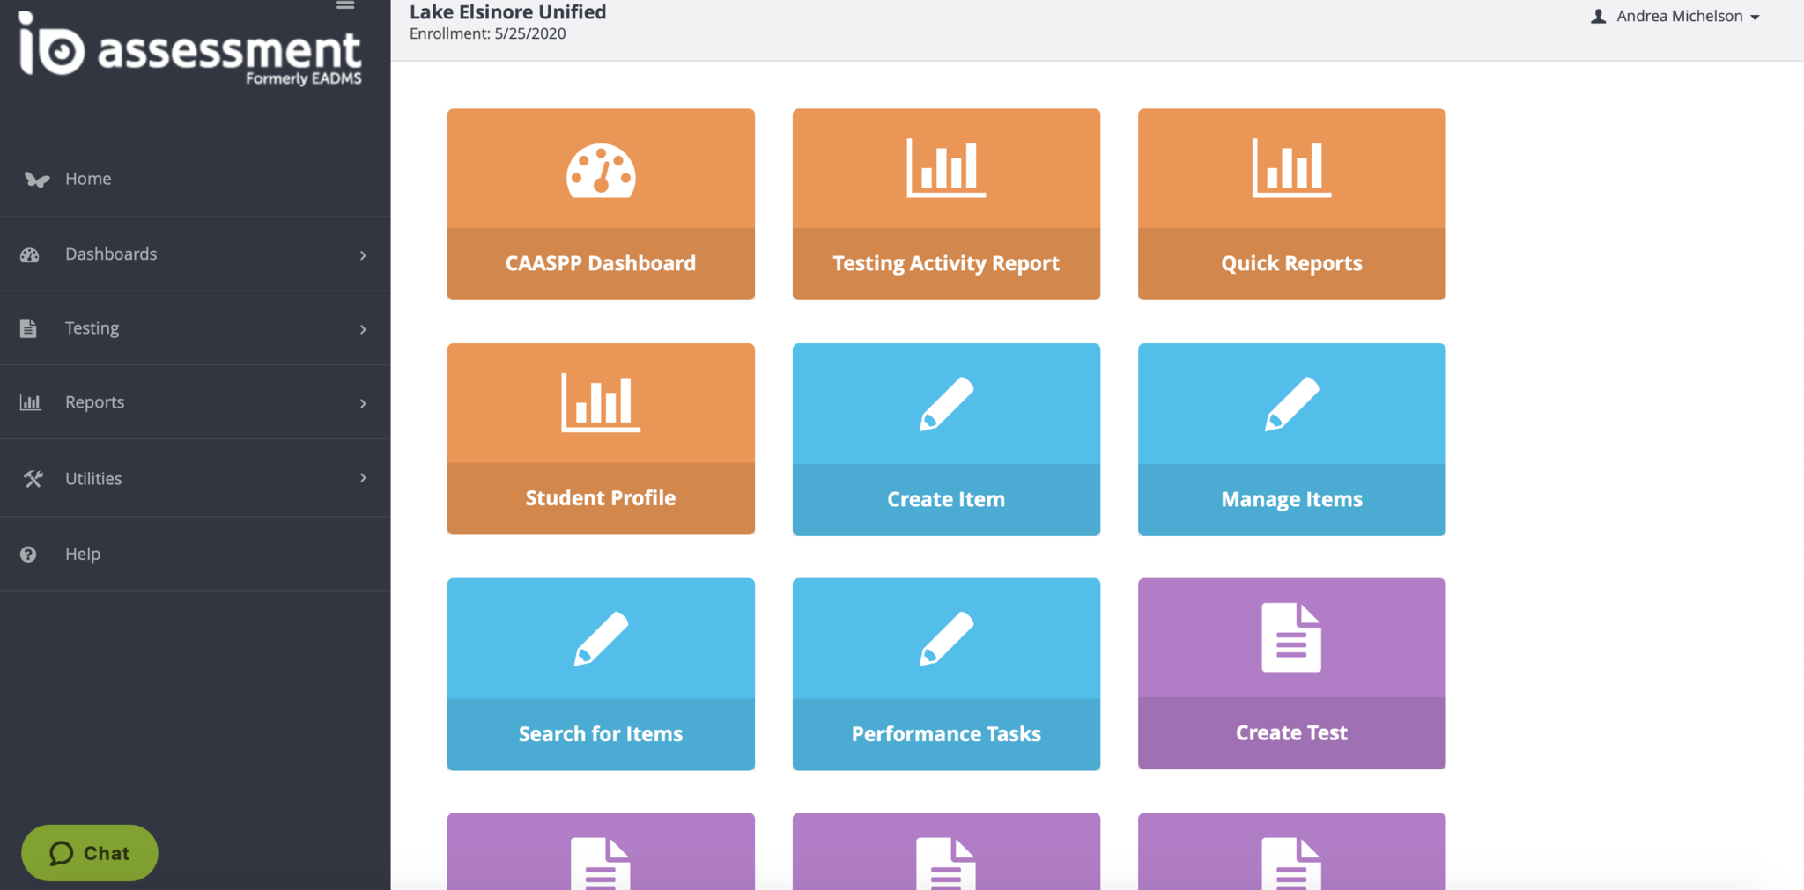The image size is (1804, 890).
Task: Click the Search for Items pencil icon
Action: point(601,638)
